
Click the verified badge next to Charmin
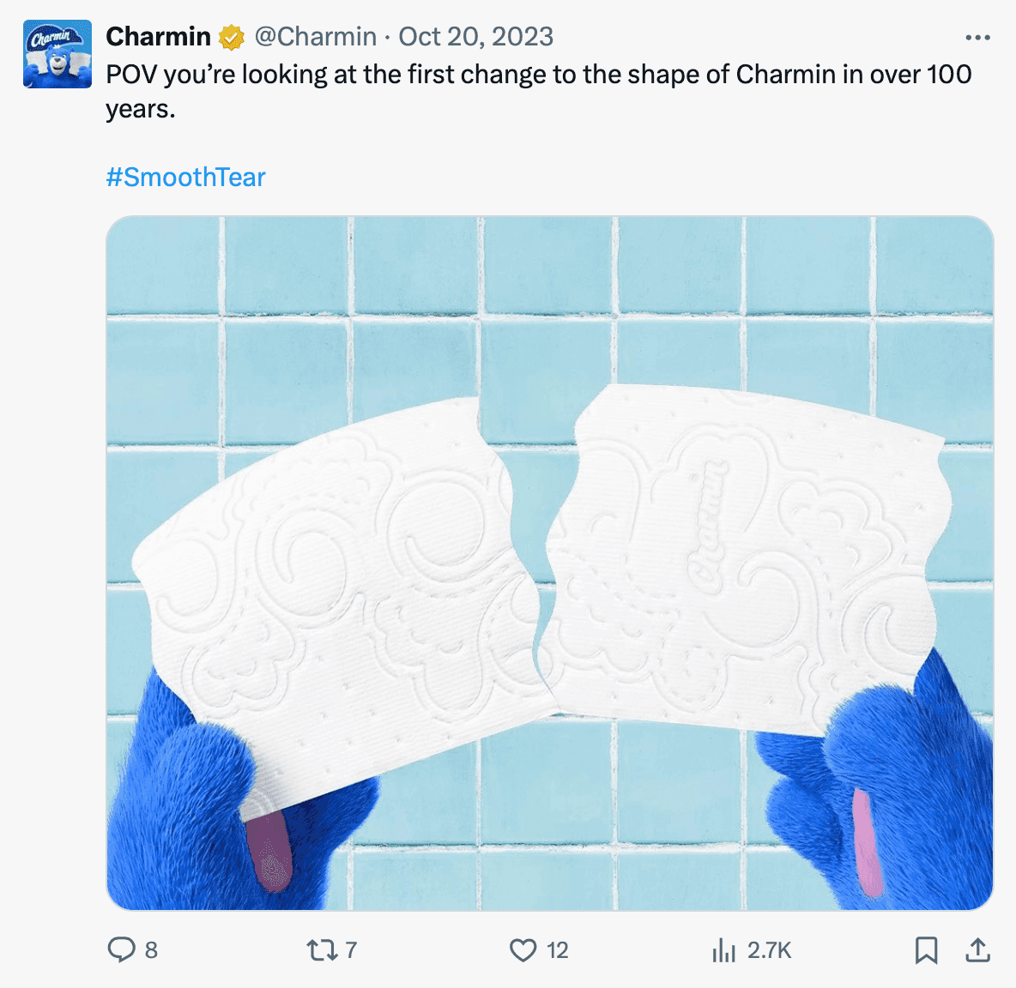[232, 36]
